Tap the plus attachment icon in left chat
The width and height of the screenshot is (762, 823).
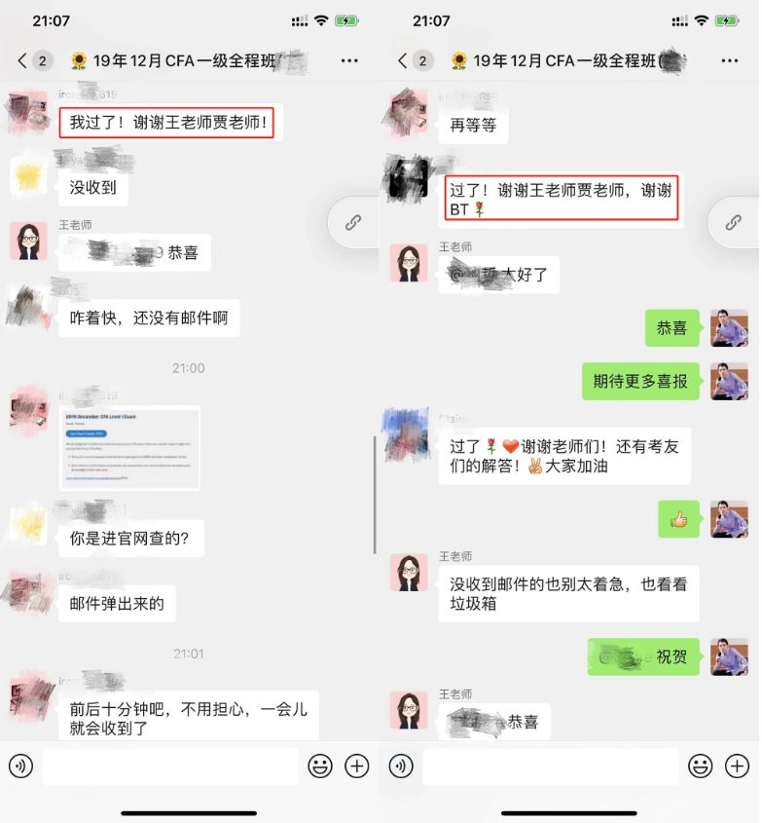pyautogui.click(x=356, y=767)
